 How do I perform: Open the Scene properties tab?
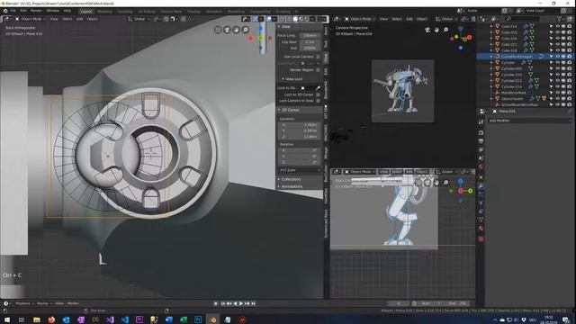[x=481, y=158]
